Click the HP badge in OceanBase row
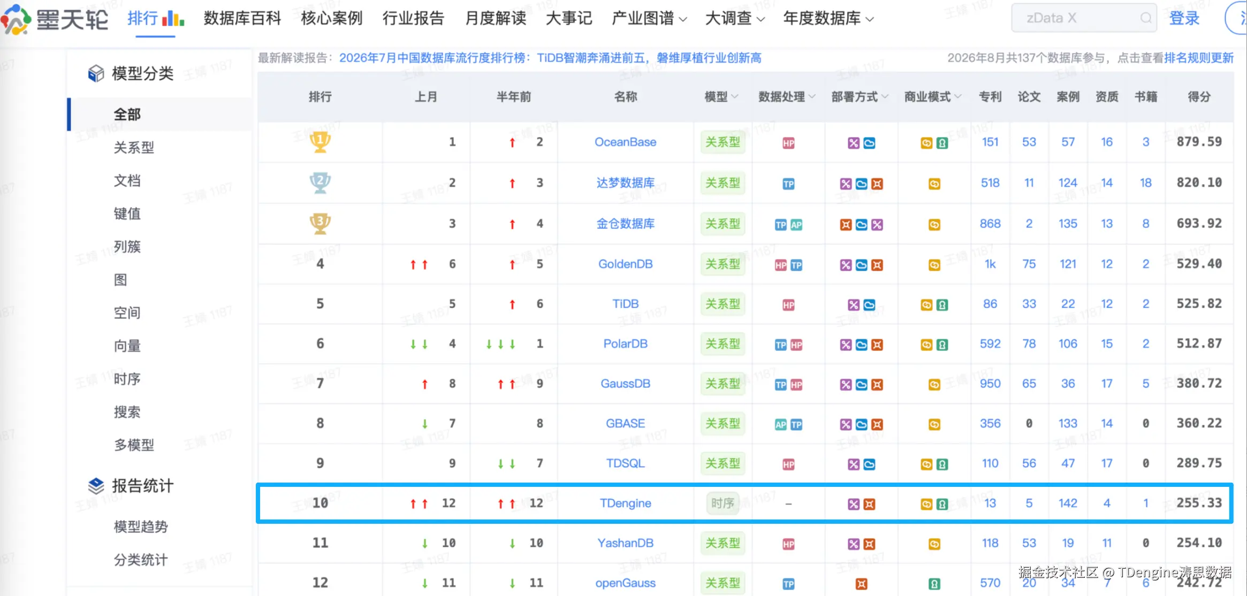The height and width of the screenshot is (596, 1247). coord(788,143)
